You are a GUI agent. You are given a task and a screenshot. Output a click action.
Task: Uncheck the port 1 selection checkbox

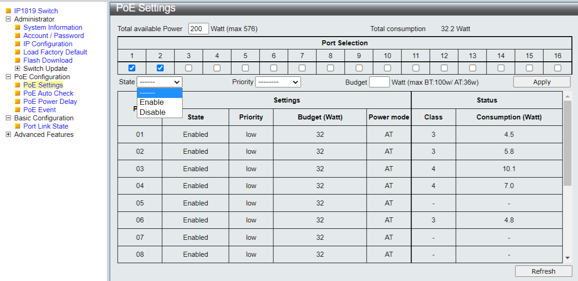pos(132,68)
